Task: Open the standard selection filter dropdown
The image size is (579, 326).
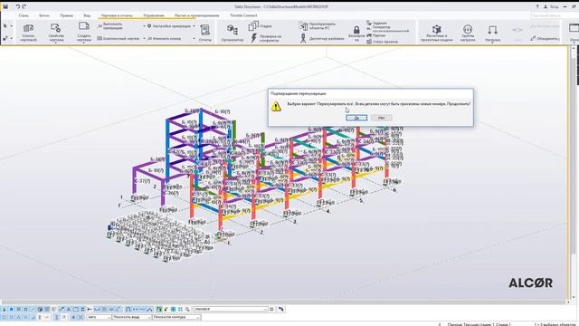Action: click(231, 309)
